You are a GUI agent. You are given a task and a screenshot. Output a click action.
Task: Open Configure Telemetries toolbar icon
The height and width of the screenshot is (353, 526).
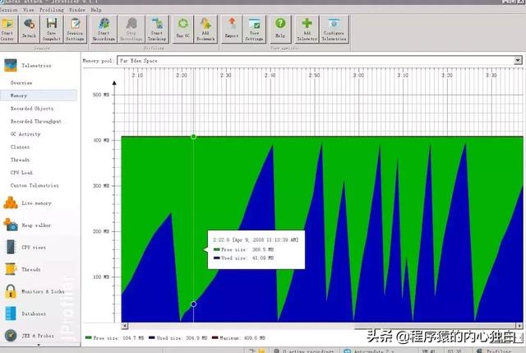[334, 29]
